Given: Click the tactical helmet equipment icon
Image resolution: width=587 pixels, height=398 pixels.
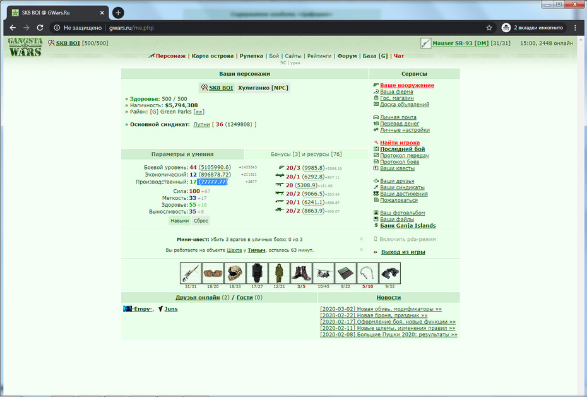Looking at the screenshot, I should 235,273.
